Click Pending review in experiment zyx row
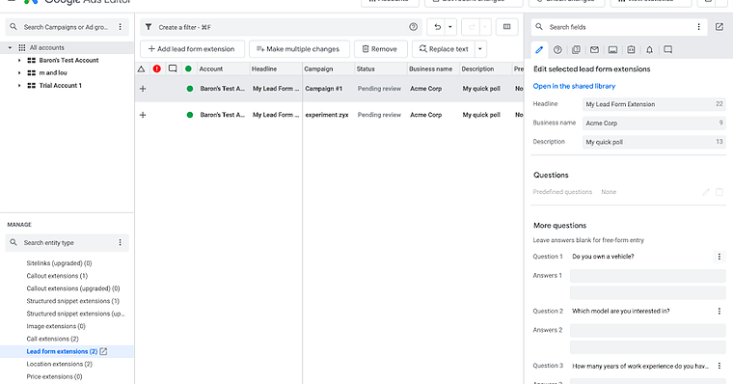Viewport: 733px width, 384px height. point(379,115)
